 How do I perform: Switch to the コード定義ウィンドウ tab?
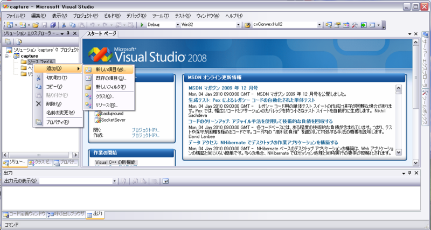point(24,214)
